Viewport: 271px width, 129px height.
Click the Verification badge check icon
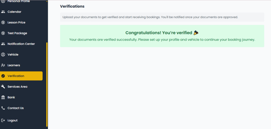tap(3, 76)
